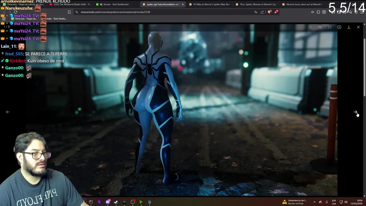Close the spider-girl futurefoundation tab

[x=183, y=4]
